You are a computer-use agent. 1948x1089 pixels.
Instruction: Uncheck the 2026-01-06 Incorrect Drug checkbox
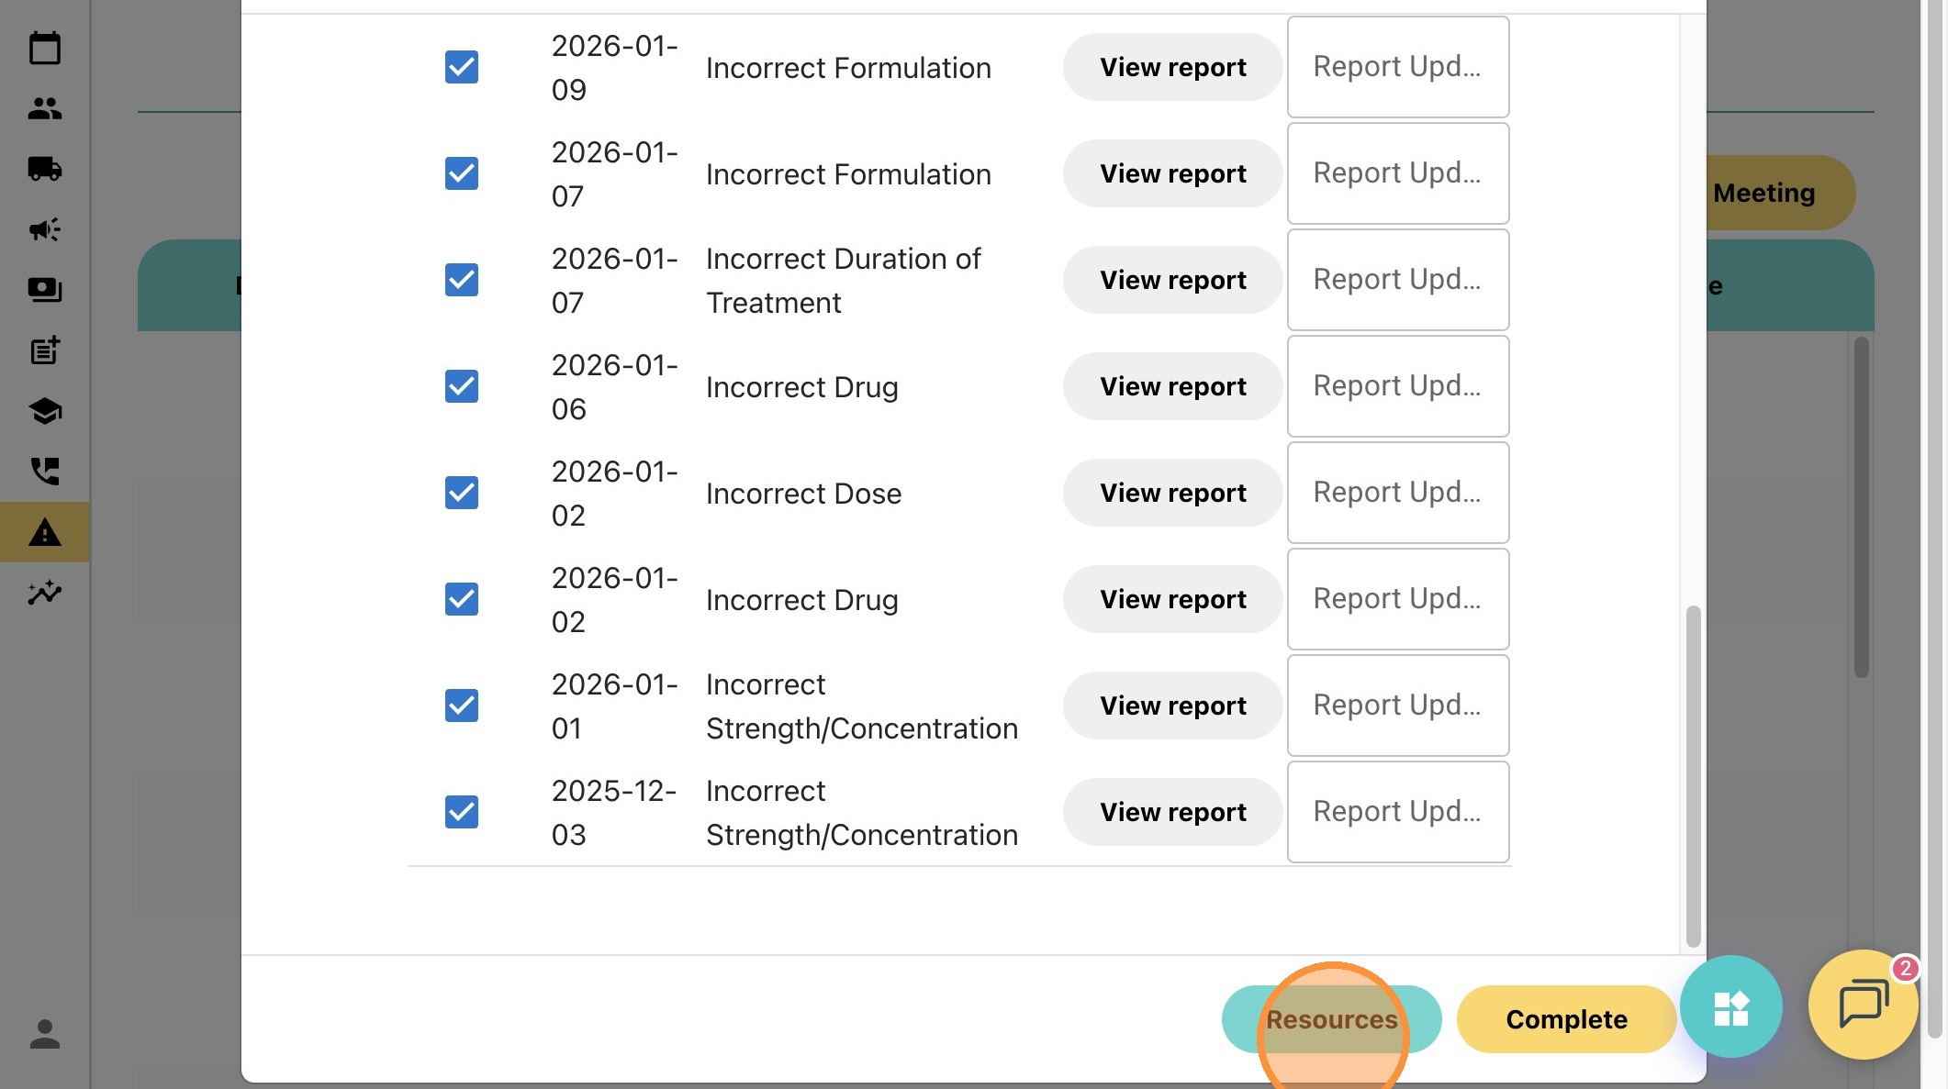click(x=462, y=386)
